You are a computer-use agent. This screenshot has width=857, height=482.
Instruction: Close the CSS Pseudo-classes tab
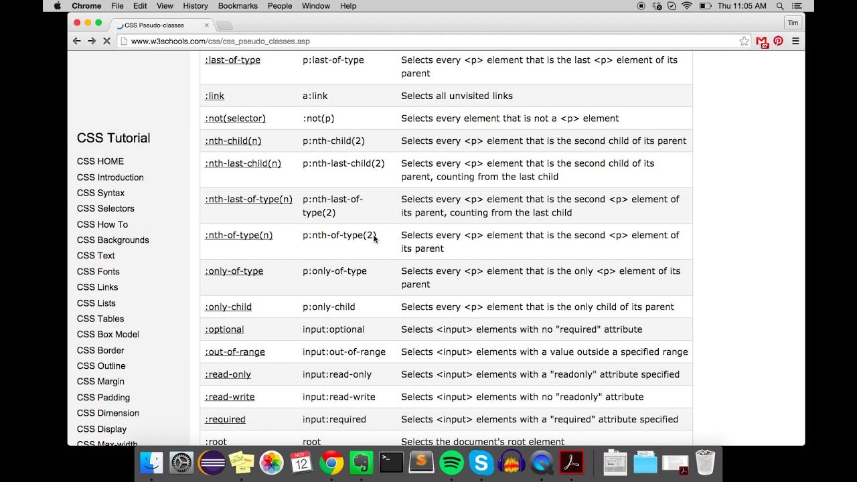pos(206,25)
